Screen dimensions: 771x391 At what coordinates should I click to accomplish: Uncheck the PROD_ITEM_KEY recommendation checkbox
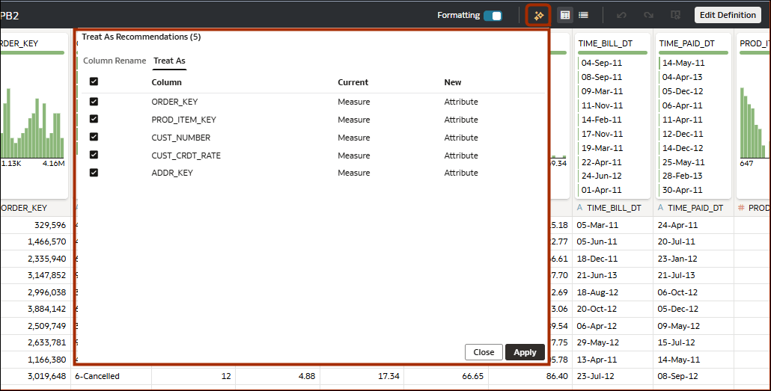pyautogui.click(x=94, y=119)
